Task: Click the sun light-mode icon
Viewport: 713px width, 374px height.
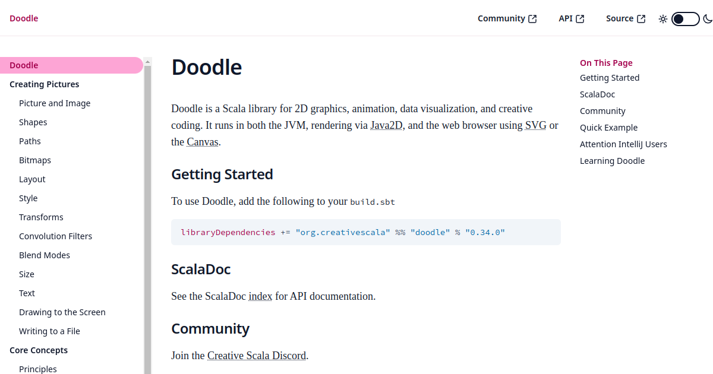Action: (663, 19)
